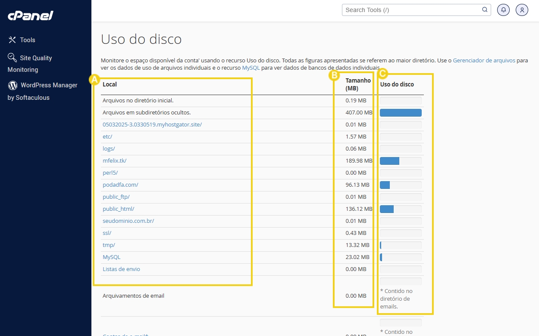
Task: Open the Gerenciador de arquivos link
Action: click(x=484, y=60)
